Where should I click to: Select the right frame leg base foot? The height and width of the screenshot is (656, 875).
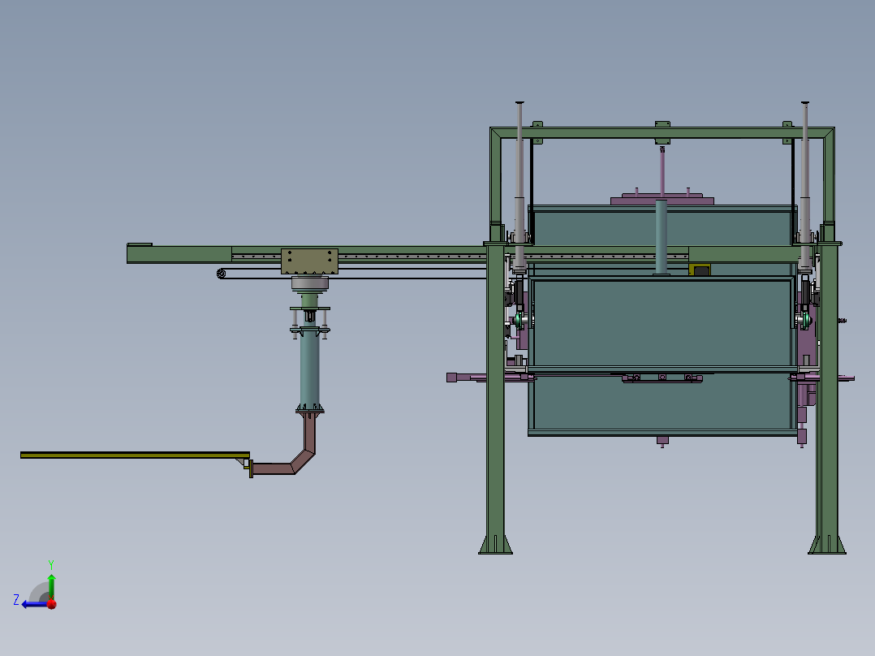coord(826,546)
